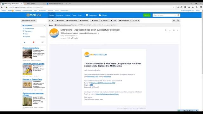The width and height of the screenshot is (203, 114).
Task: Click the search magnifier icon
Action: pos(178,15)
